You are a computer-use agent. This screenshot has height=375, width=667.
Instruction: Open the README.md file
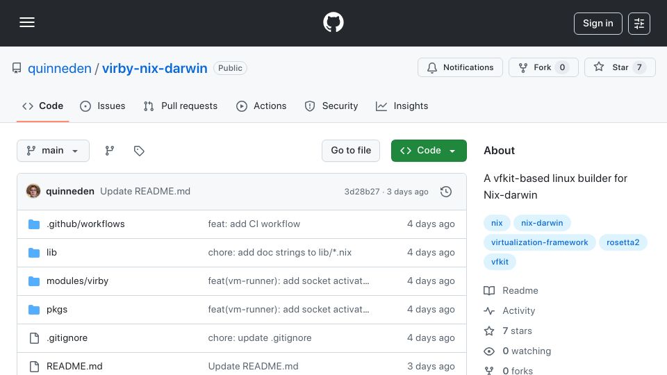(x=74, y=367)
